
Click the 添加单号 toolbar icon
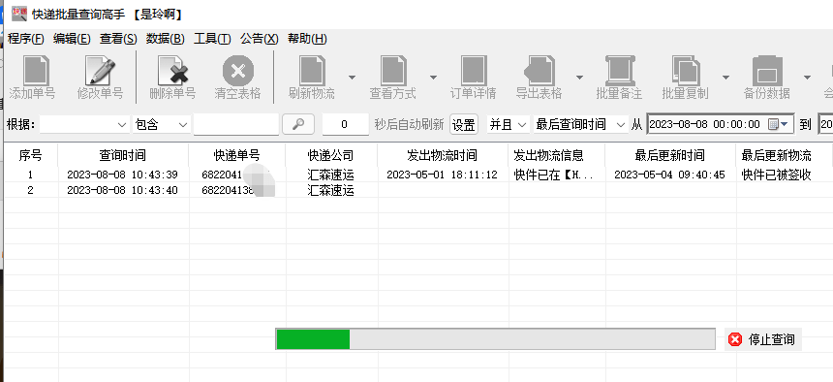pos(36,70)
